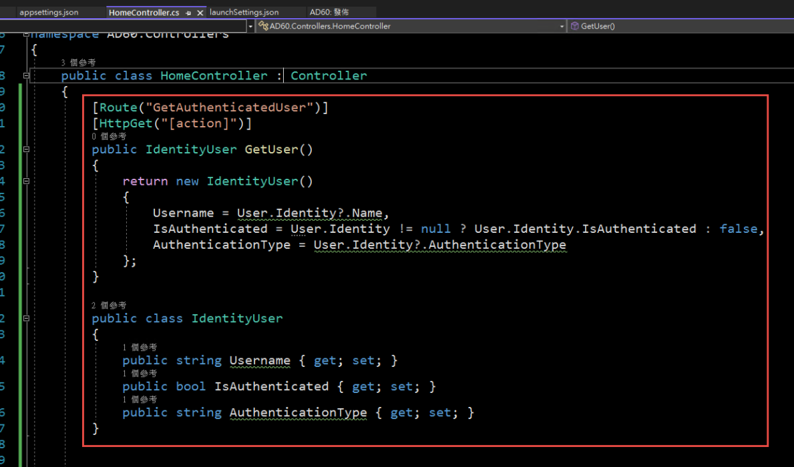This screenshot has width=794, height=467.
Task: Click the set accessor of the Username property
Action: click(x=363, y=361)
